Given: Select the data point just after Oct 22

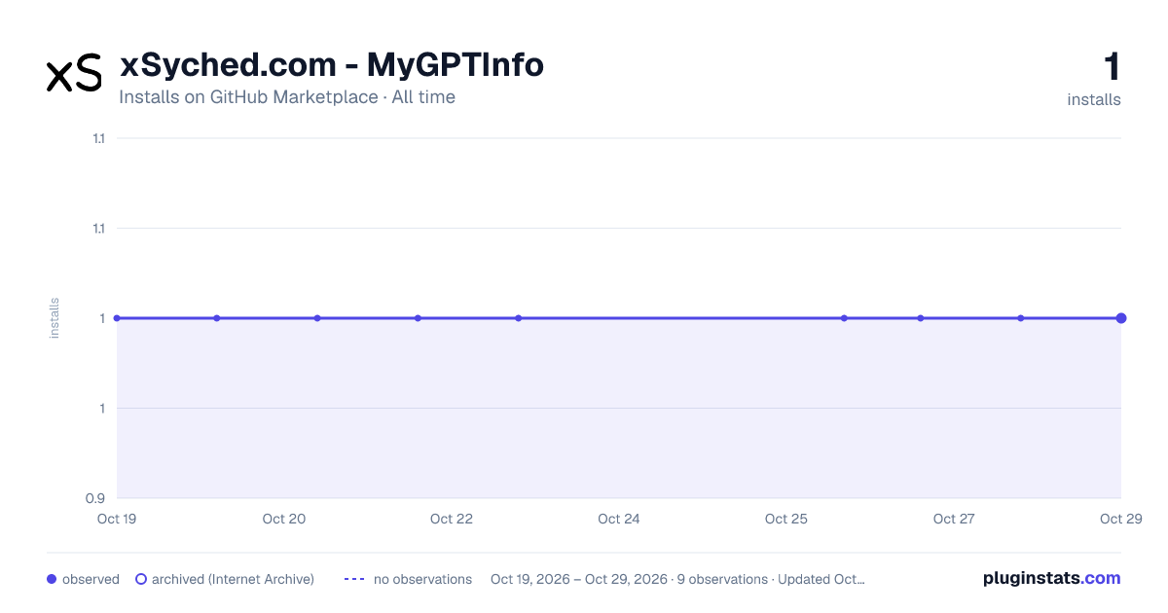Looking at the screenshot, I should pyautogui.click(x=519, y=318).
